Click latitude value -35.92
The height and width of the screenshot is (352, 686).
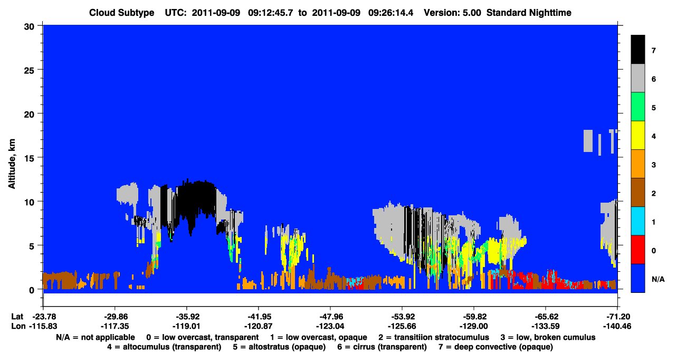(186, 317)
